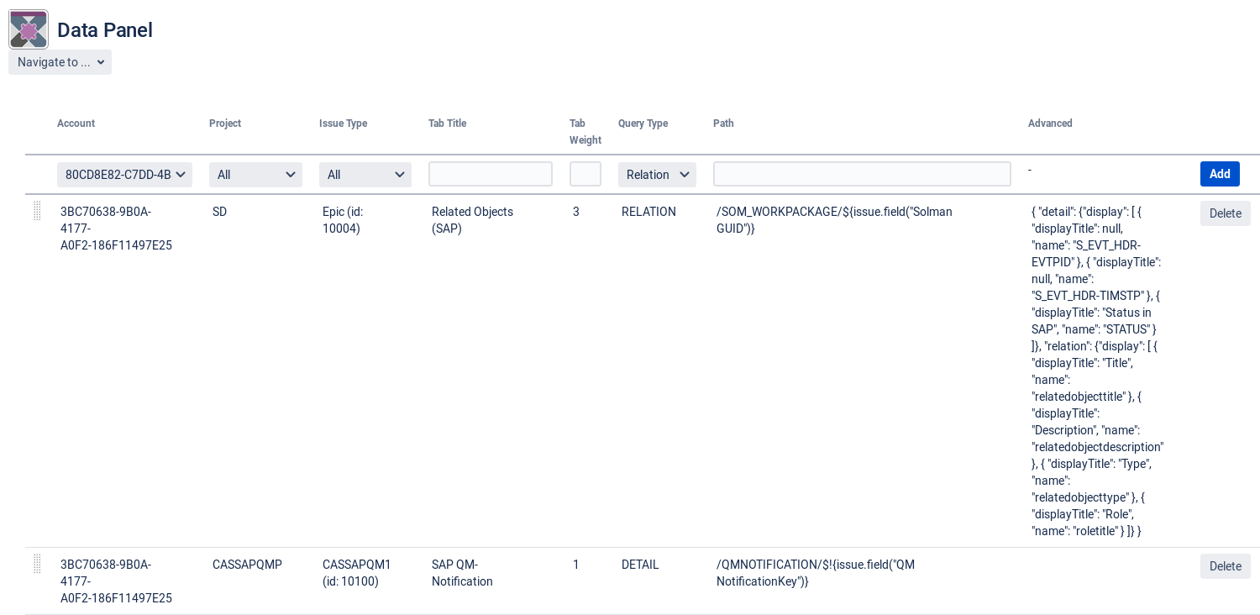
Task: Click the Tab Weight input box
Action: [585, 174]
